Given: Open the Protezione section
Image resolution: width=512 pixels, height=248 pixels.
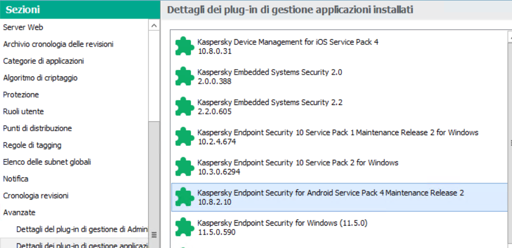Looking at the screenshot, I should (x=21, y=94).
